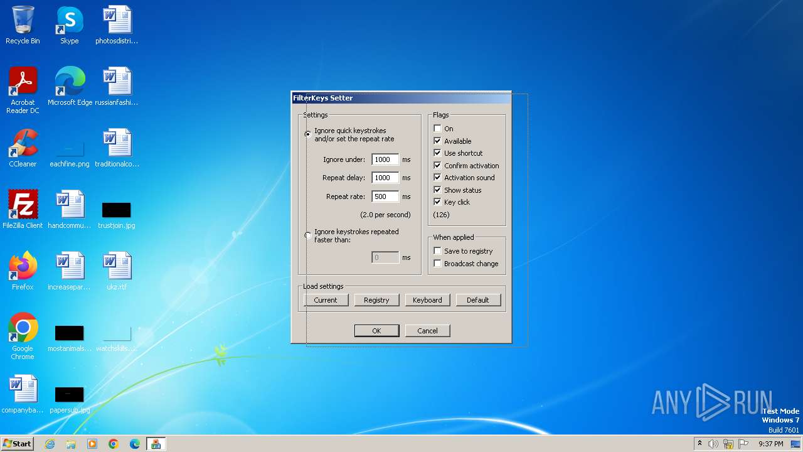Click the (126) flags value text

[441, 215]
